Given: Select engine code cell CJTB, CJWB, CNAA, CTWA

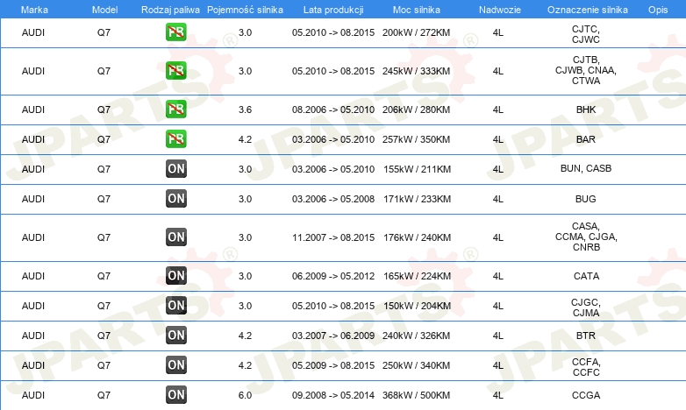Looking at the screenshot, I should tap(586, 70).
